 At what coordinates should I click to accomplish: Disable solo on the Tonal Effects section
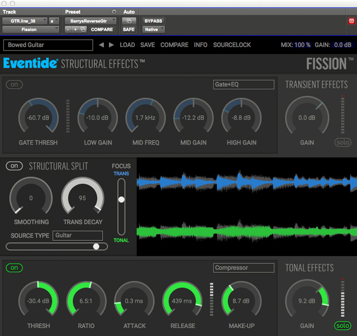(343, 326)
